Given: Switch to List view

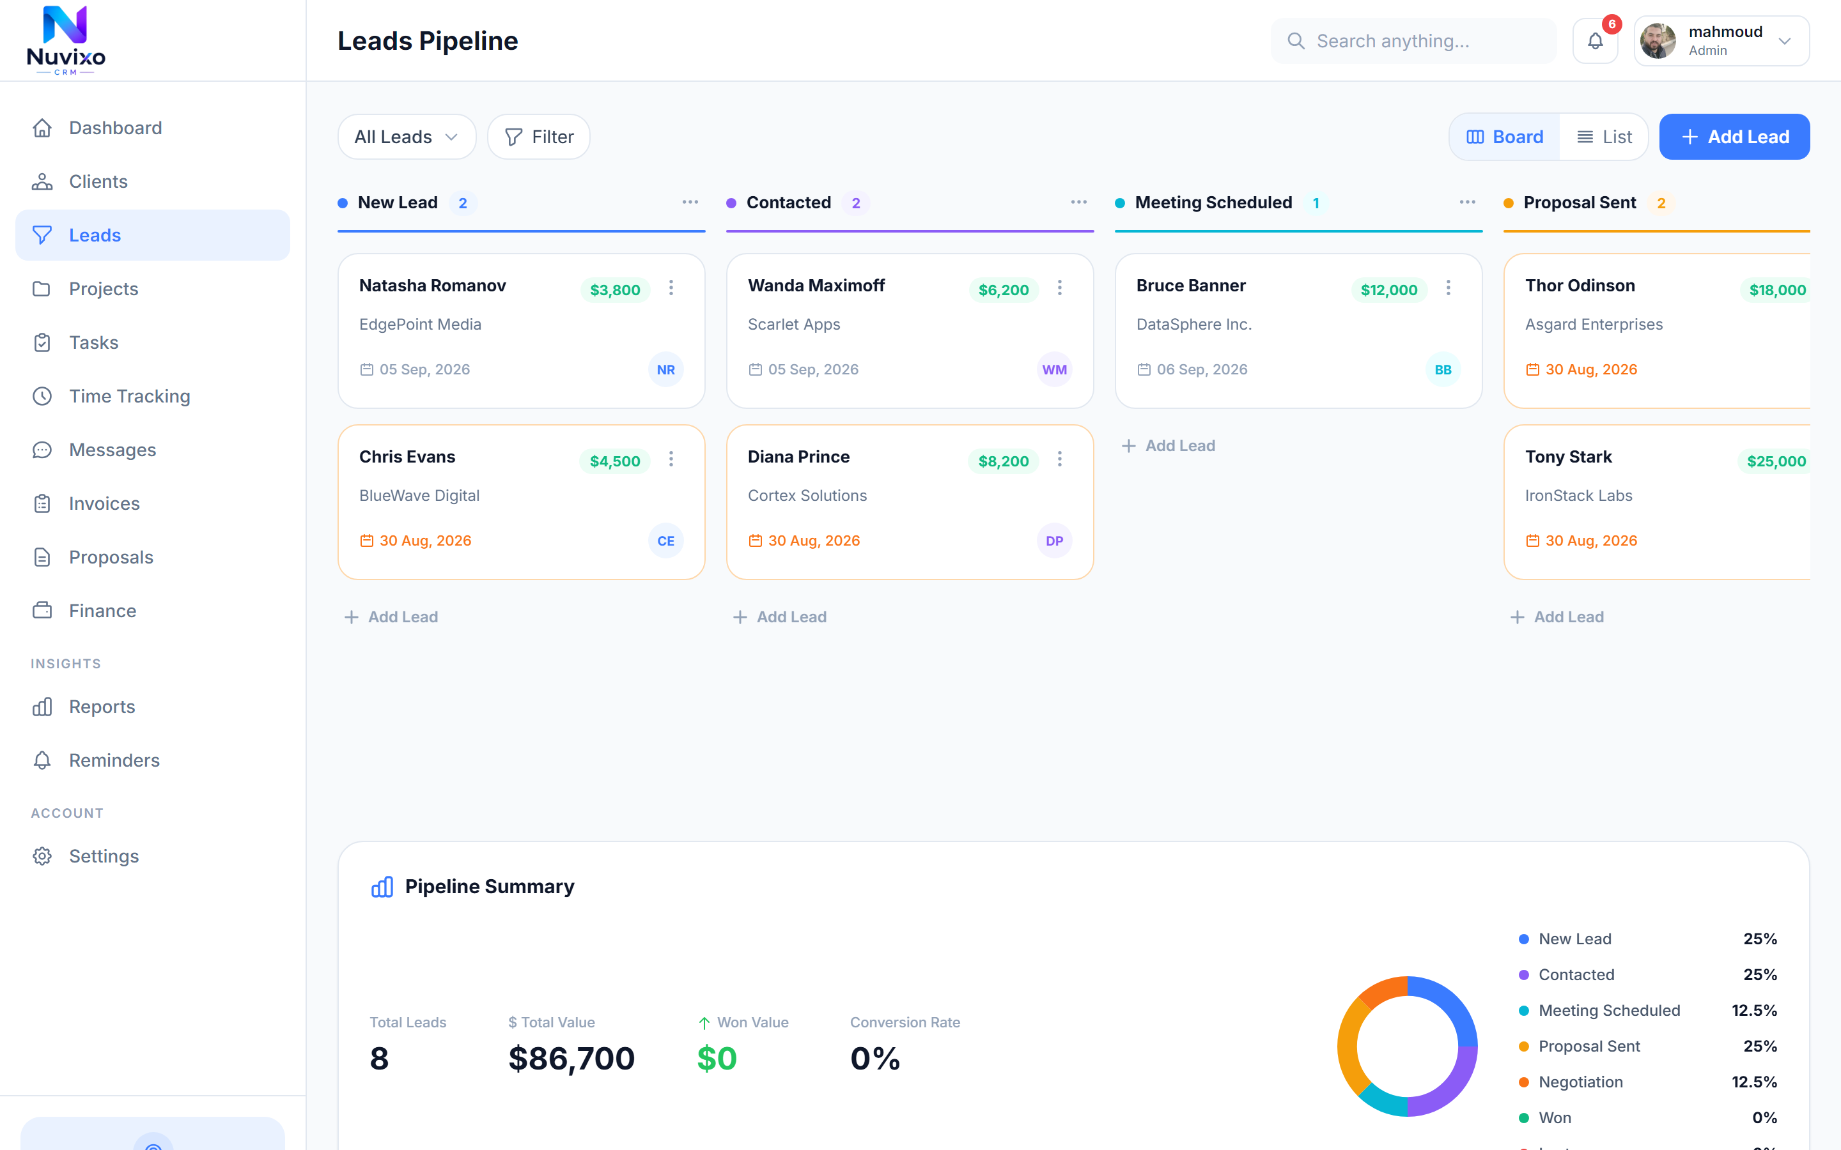Looking at the screenshot, I should click(1604, 137).
